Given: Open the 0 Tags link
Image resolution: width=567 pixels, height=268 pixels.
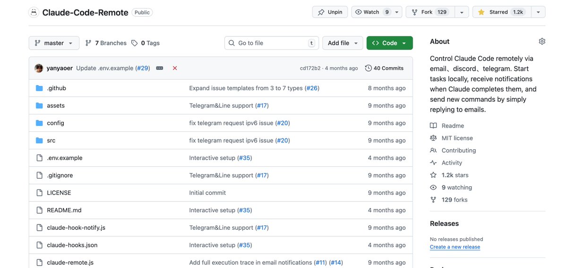Looking at the screenshot, I should tap(146, 43).
